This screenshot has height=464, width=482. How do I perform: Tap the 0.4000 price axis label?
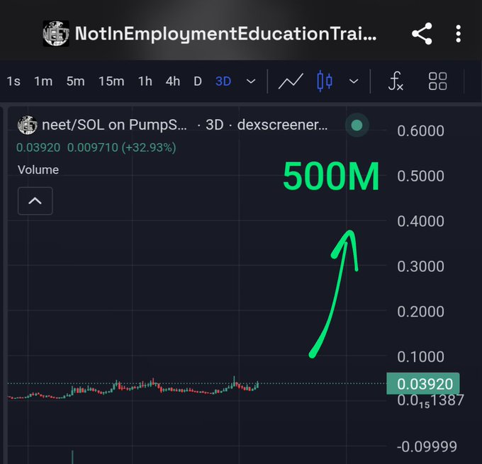(x=420, y=221)
